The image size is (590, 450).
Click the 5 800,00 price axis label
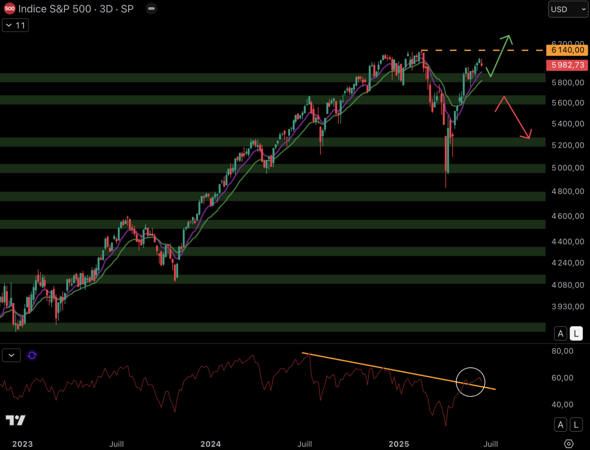[568, 82]
